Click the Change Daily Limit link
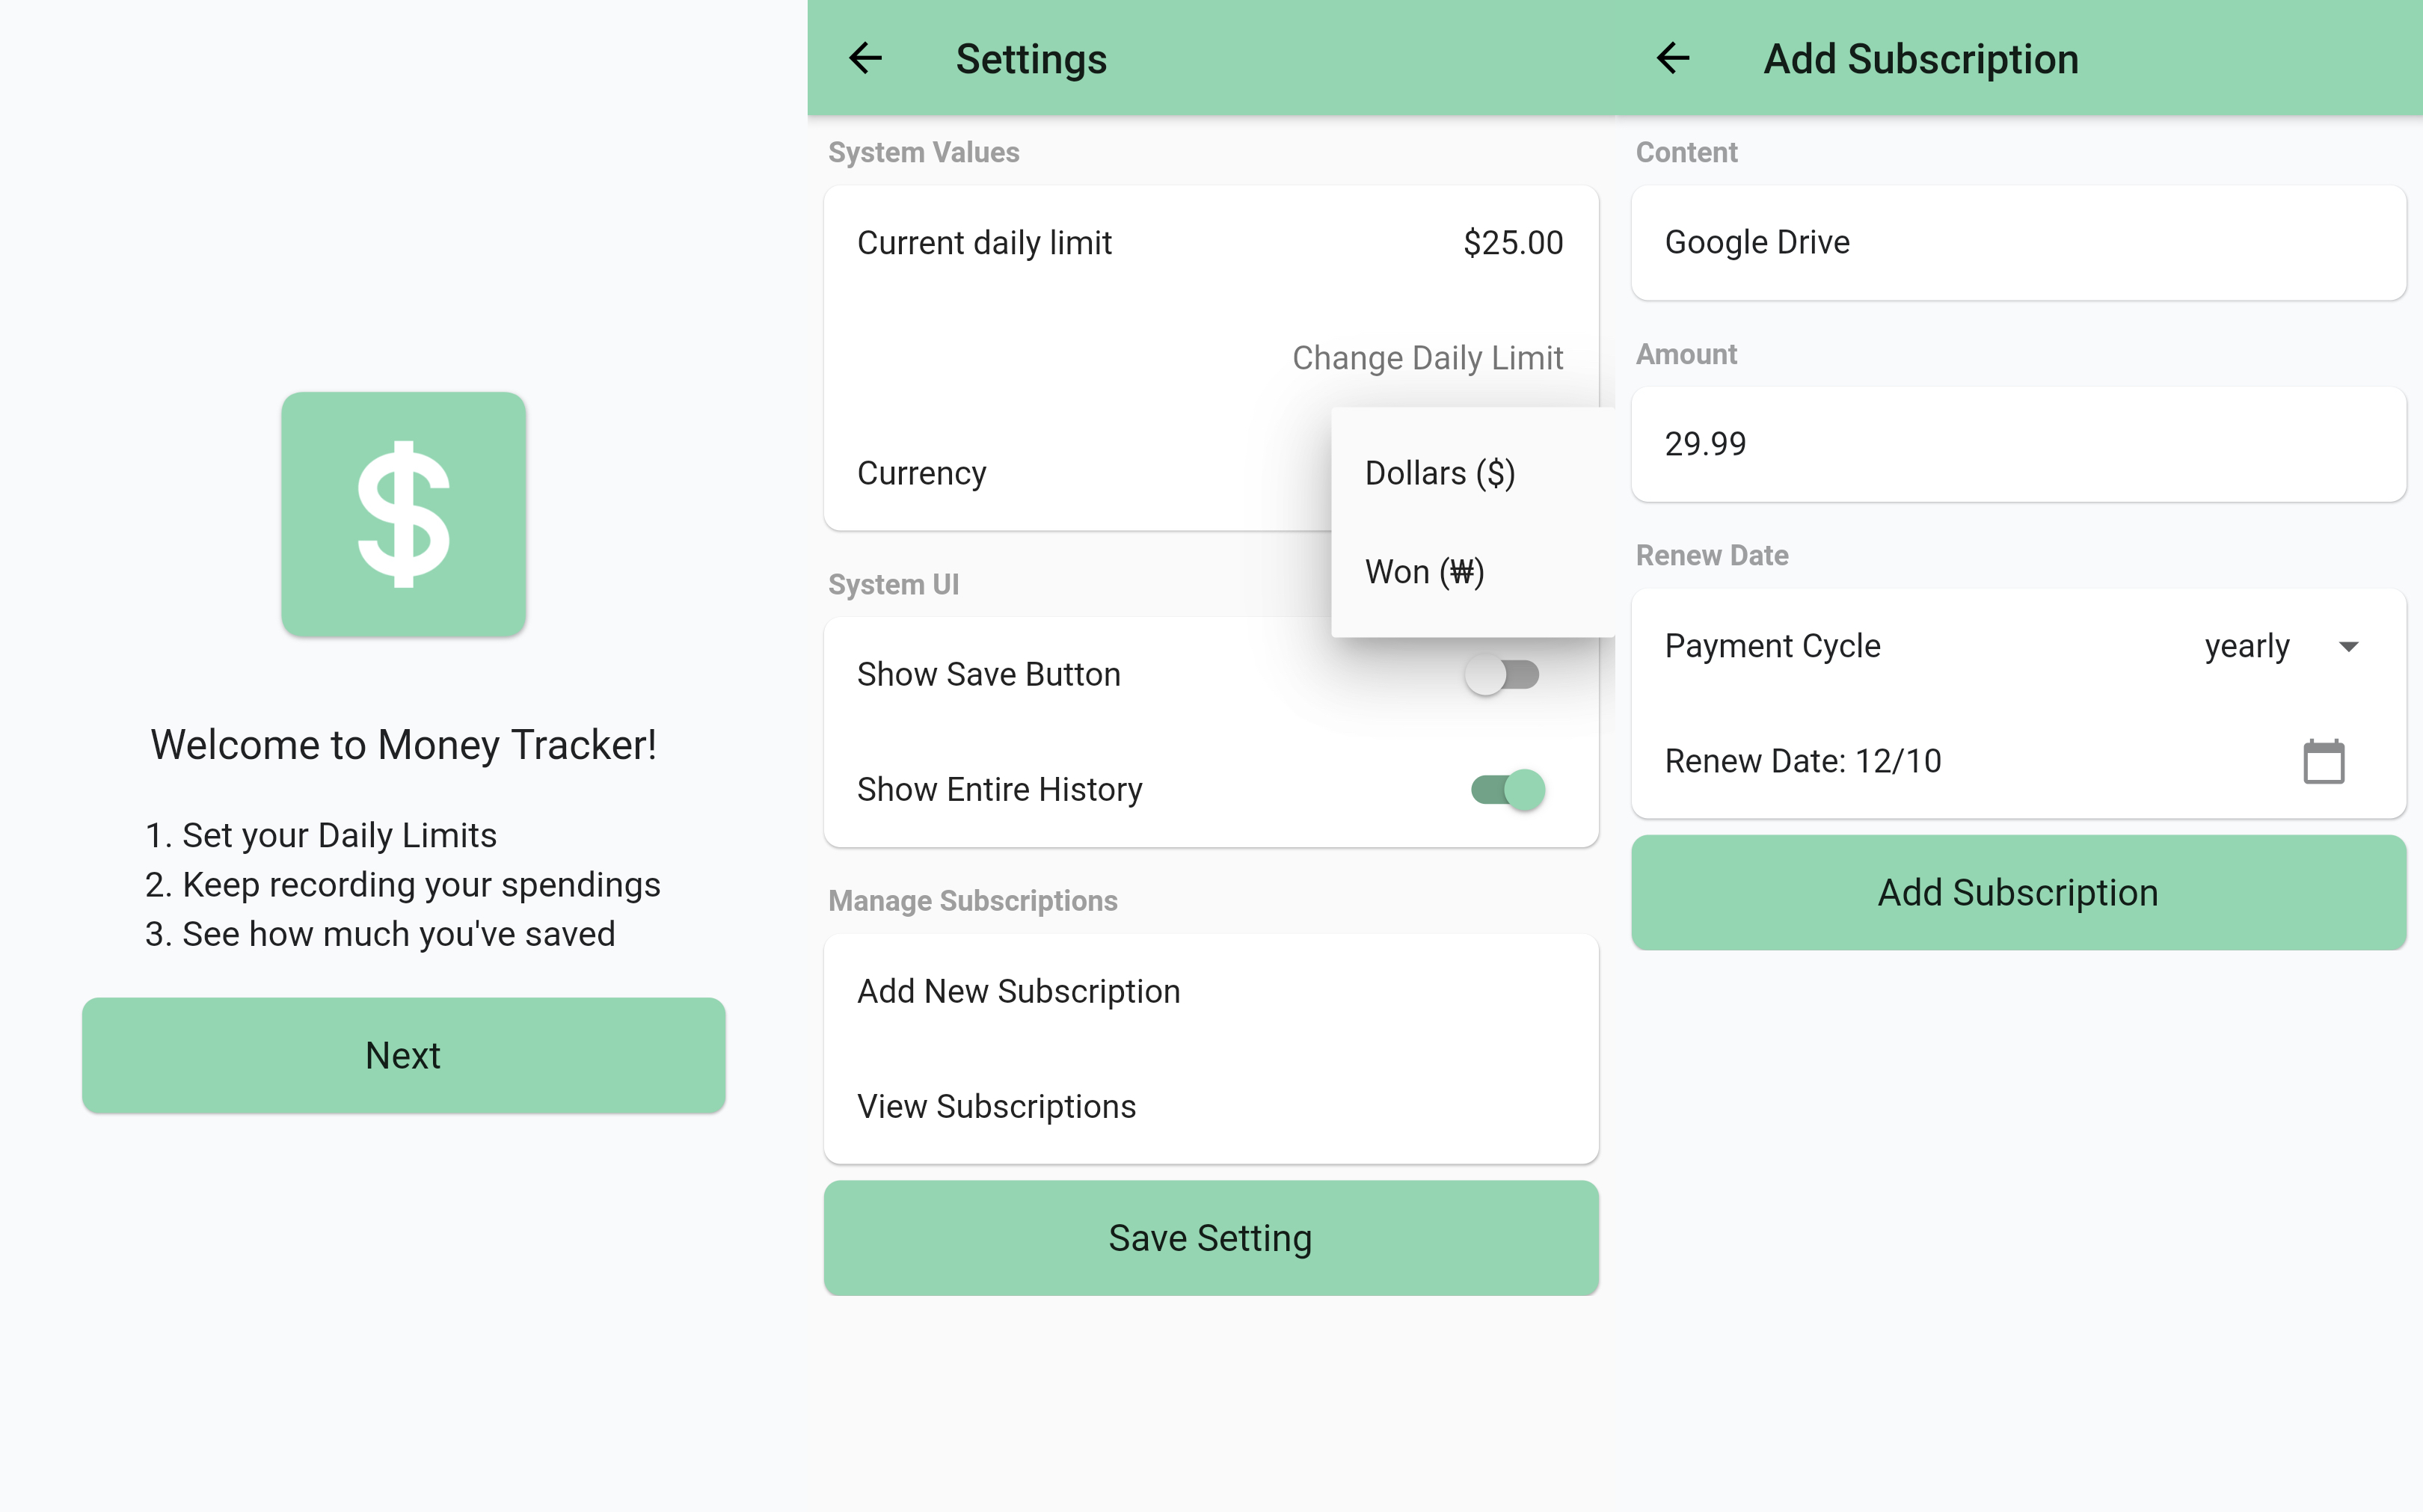The width and height of the screenshot is (2423, 1512). pos(1427,357)
